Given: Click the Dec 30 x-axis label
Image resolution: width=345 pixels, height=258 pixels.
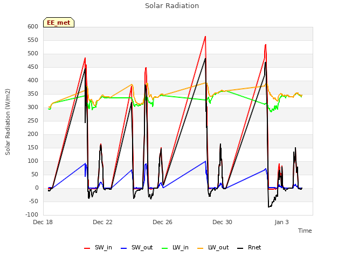Looking at the screenshot, I should [222, 222].
